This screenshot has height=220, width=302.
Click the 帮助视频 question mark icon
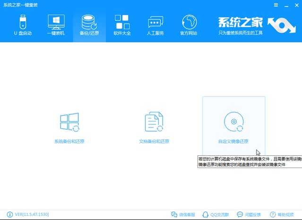click(x=273, y=214)
